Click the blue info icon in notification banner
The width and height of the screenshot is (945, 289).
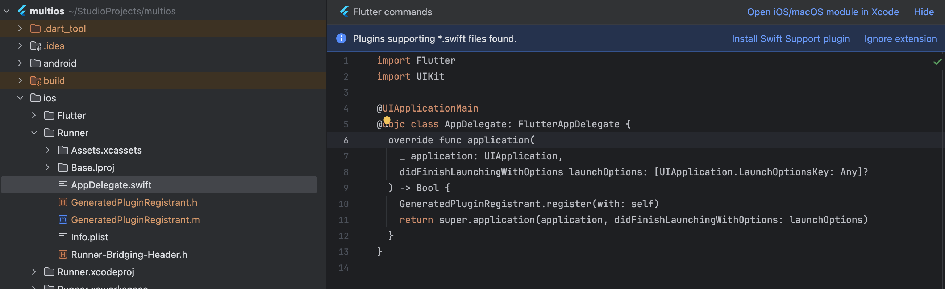click(341, 38)
